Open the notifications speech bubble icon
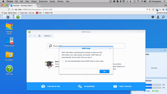Image resolution: width=167 pixels, height=94 pixels. pos(153,17)
